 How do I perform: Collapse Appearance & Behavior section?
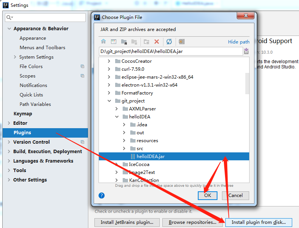[x=9, y=29]
